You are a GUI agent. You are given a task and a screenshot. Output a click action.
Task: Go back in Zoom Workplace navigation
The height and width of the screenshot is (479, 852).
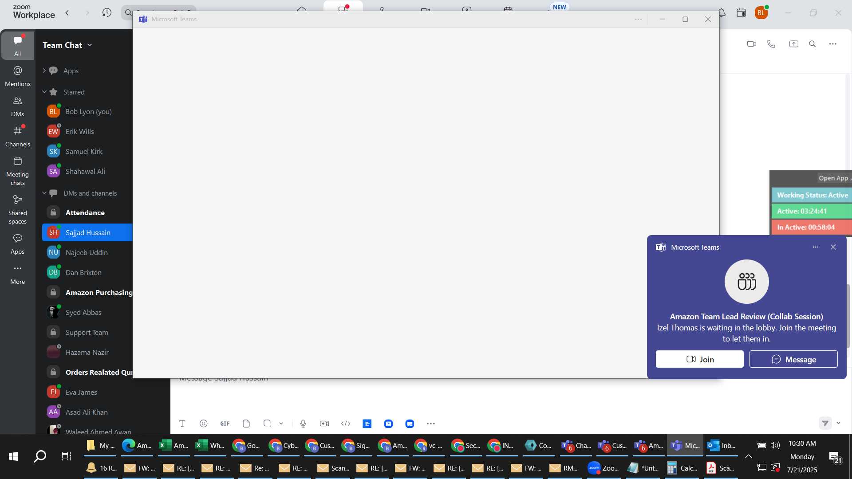point(67,13)
